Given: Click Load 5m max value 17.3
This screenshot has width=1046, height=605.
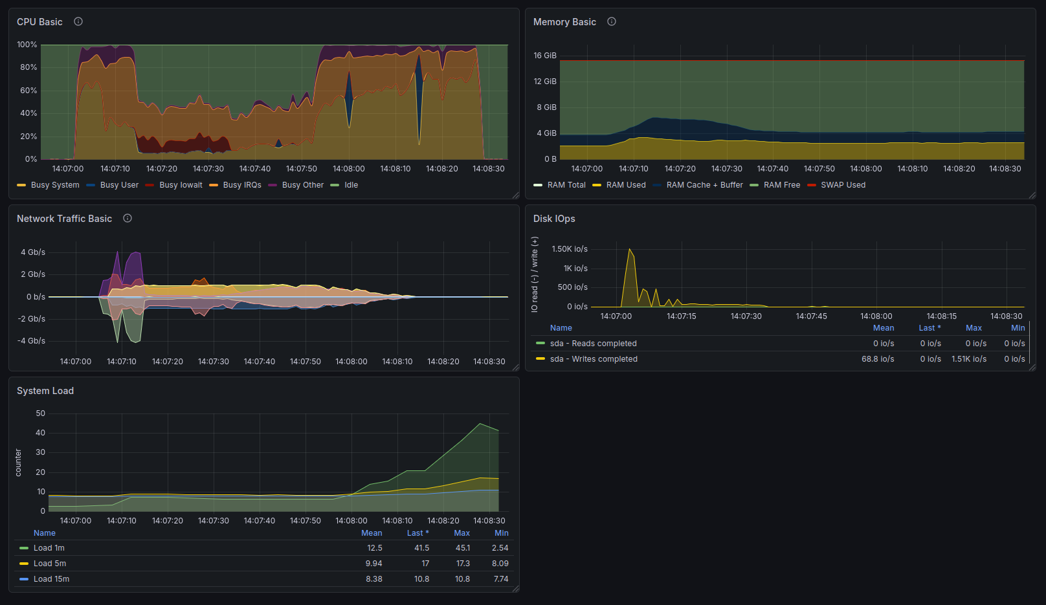Looking at the screenshot, I should (x=463, y=564).
